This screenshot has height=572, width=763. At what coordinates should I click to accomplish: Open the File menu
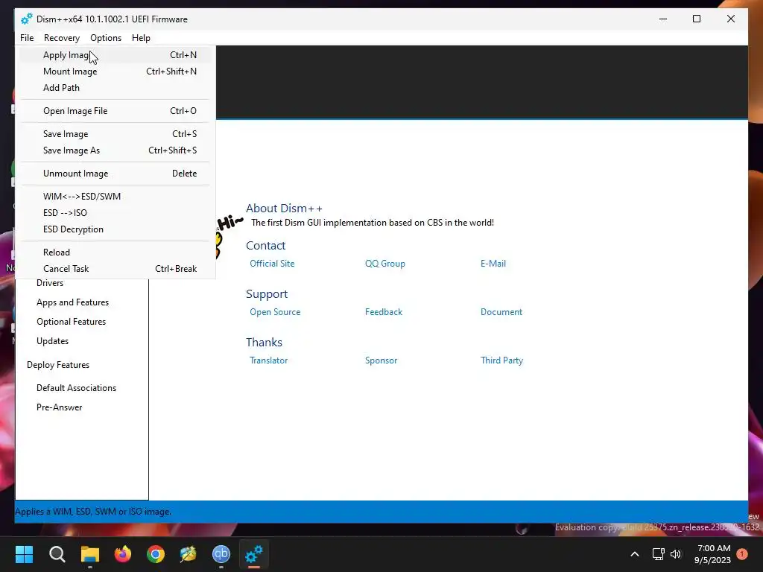[x=27, y=38]
